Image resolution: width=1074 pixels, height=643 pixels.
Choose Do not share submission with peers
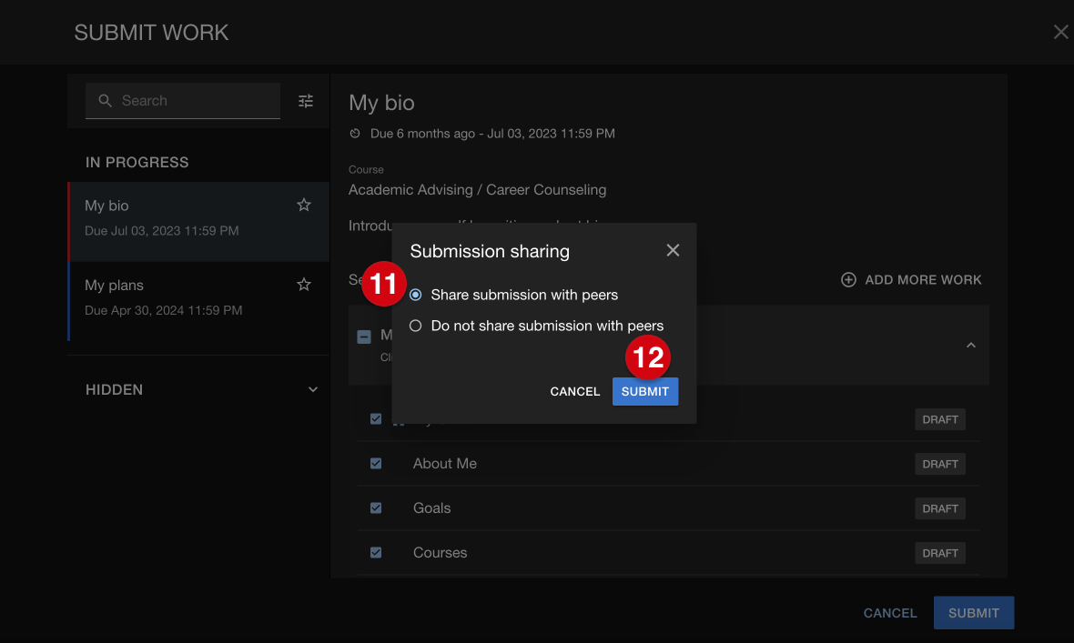[x=415, y=326]
